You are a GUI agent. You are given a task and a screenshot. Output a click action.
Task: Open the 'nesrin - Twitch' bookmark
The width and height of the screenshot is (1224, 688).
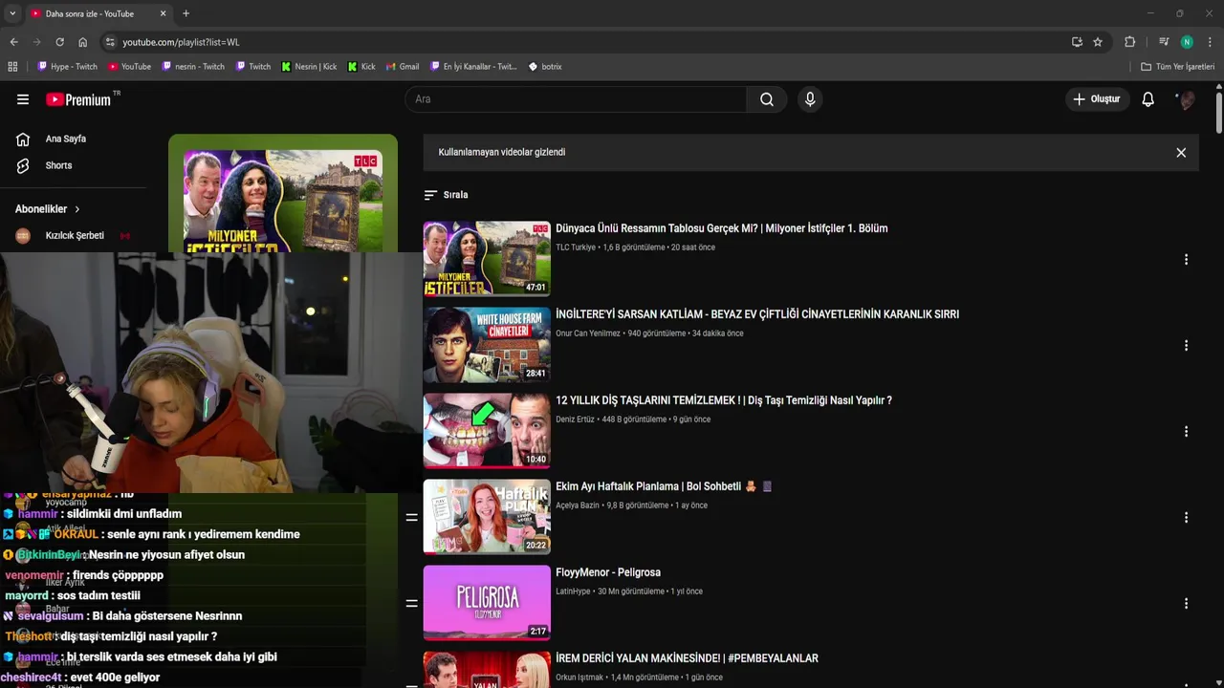coord(193,67)
